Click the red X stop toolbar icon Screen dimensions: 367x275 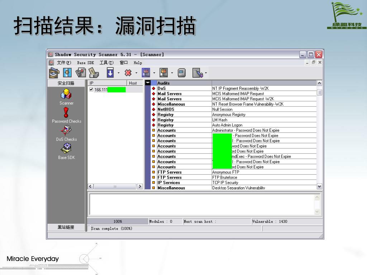tap(128, 73)
